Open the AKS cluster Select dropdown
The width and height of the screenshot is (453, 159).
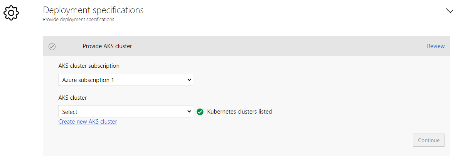tap(125, 112)
